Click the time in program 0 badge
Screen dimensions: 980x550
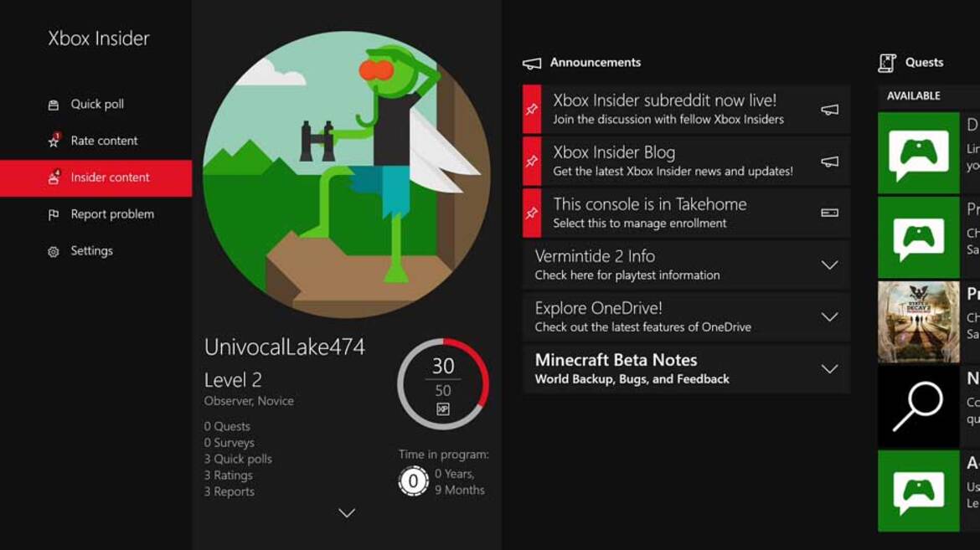pos(413,481)
